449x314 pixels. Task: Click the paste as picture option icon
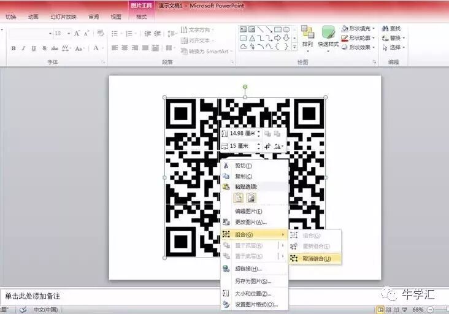pyautogui.click(x=251, y=198)
